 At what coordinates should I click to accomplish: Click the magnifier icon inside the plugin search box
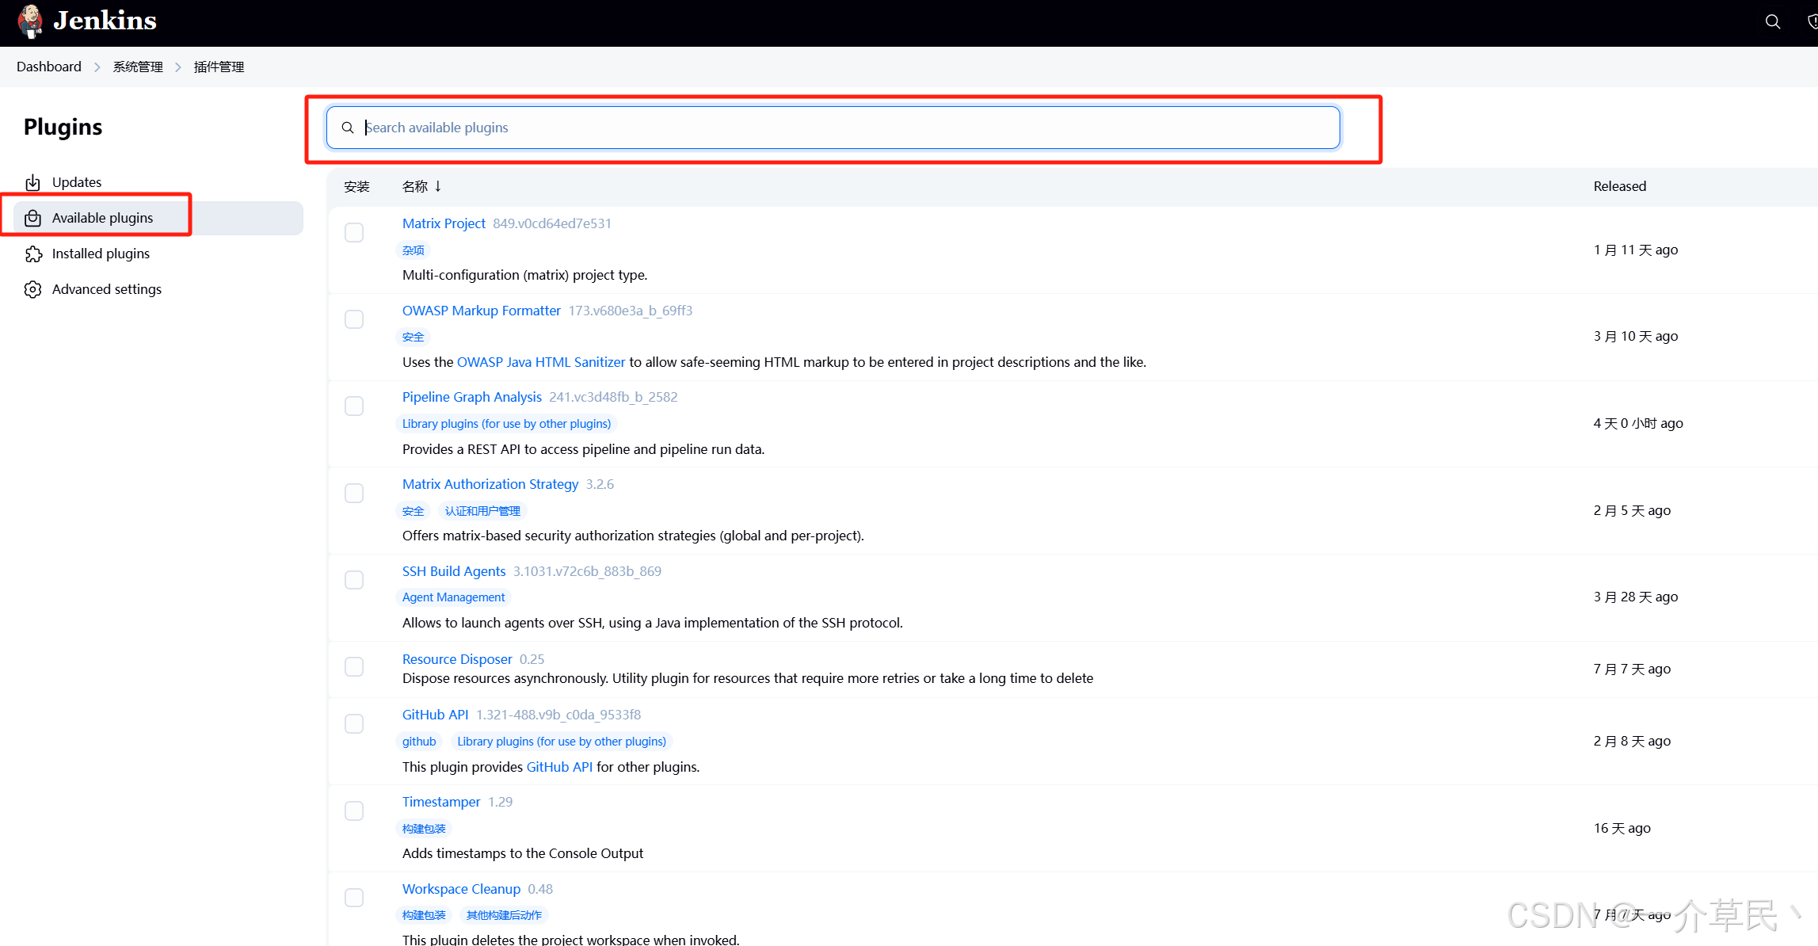(x=347, y=128)
